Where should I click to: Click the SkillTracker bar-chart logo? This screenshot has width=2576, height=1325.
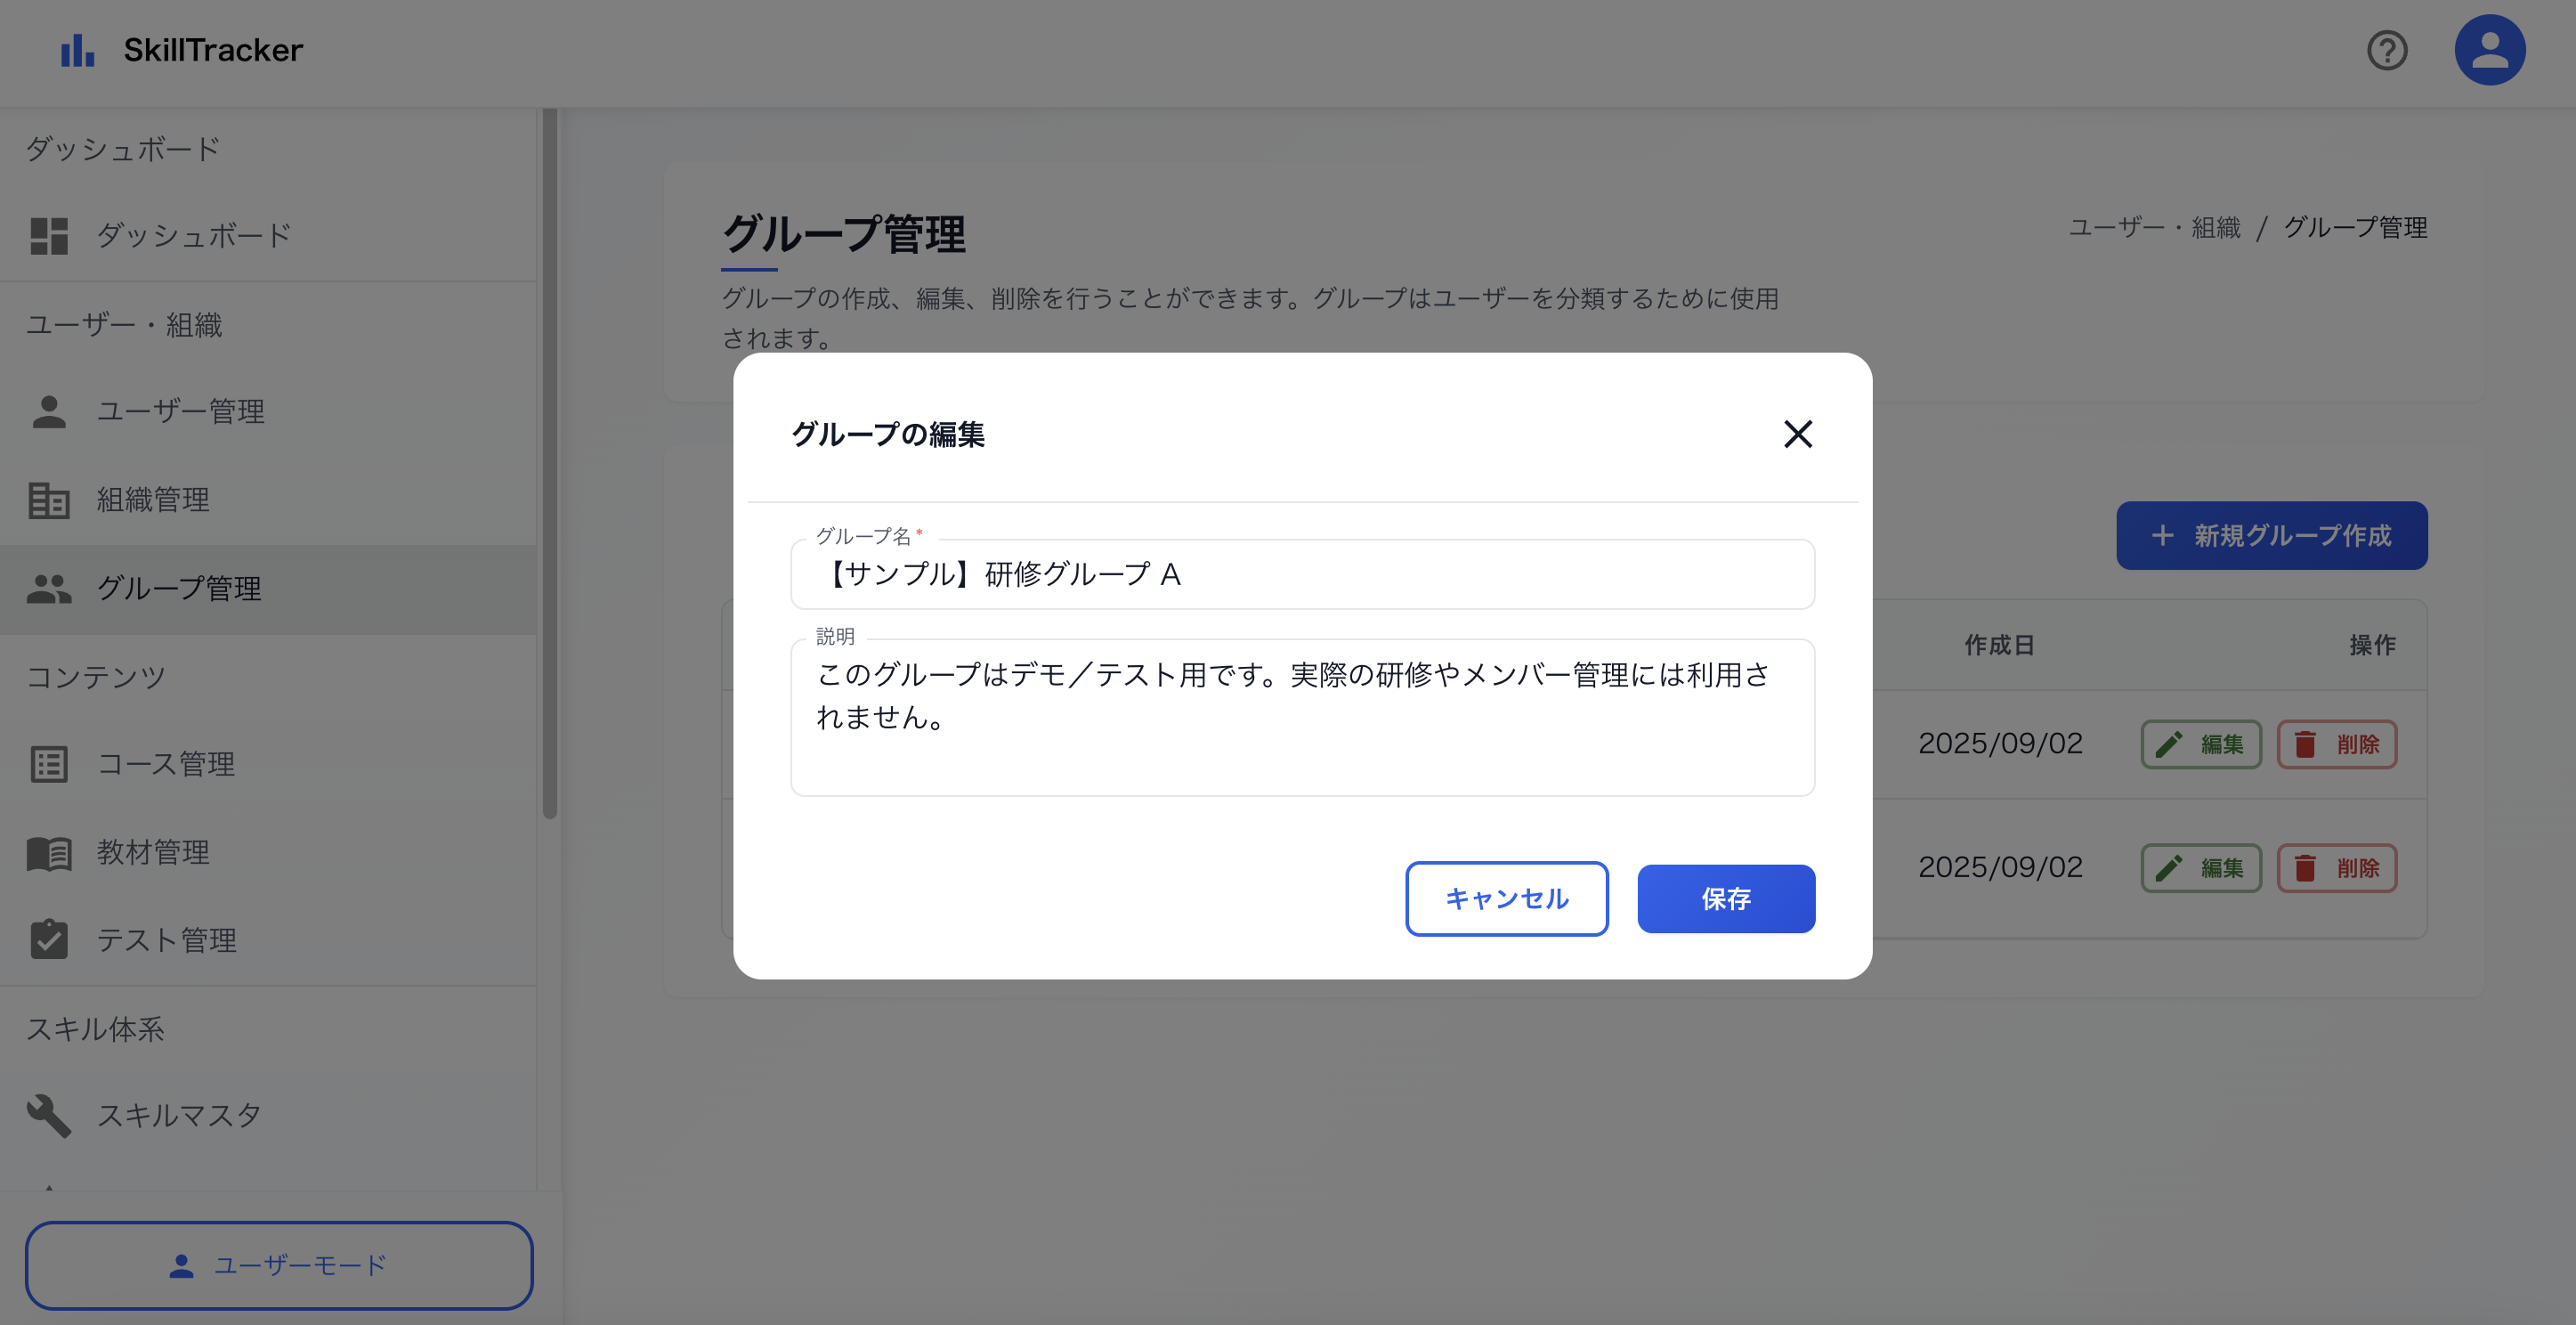76,49
